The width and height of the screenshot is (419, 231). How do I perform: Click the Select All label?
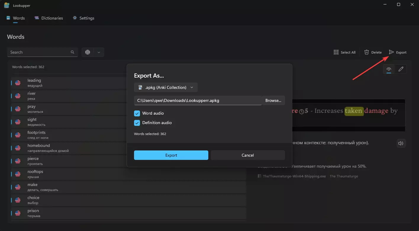[348, 52]
